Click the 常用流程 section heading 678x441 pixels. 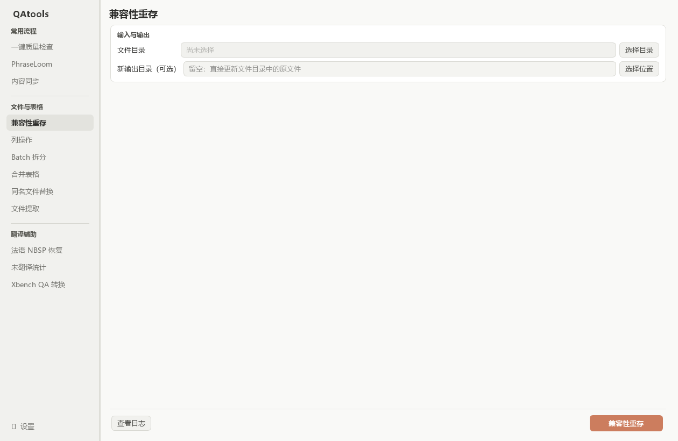pos(24,31)
